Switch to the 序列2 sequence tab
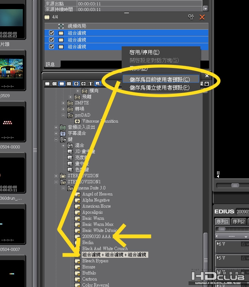The width and height of the screenshot is (249, 287). [x=239, y=222]
